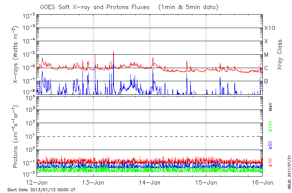Image resolution: width=292 pixels, height=193 pixels.
Task: Click the Protons axis title on the left
Action: [16, 137]
